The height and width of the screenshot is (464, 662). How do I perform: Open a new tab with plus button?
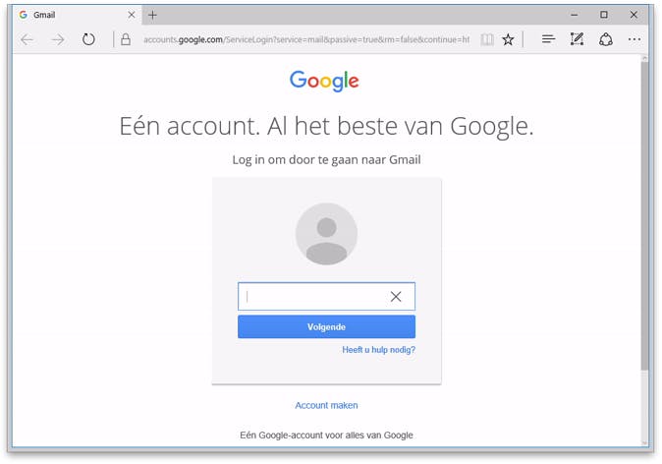[x=152, y=15]
